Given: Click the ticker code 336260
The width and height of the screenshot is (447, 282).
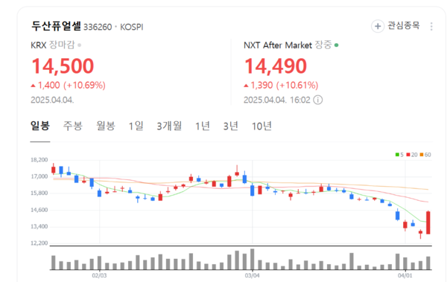Looking at the screenshot, I should tap(98, 27).
